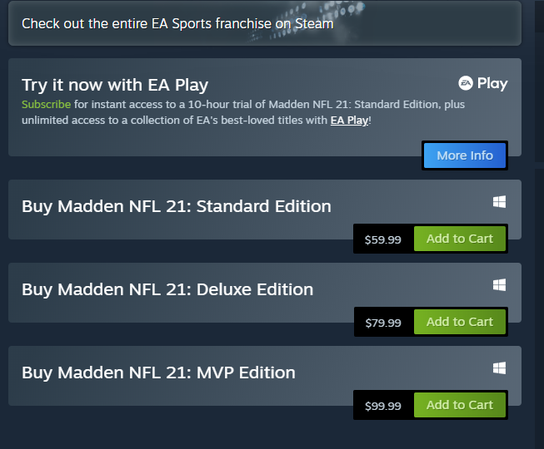Screen dimensions: 544x449
Task: Click the 'Buy Madden NFL 21: Standard Edition' title
Action: pyautogui.click(x=177, y=206)
